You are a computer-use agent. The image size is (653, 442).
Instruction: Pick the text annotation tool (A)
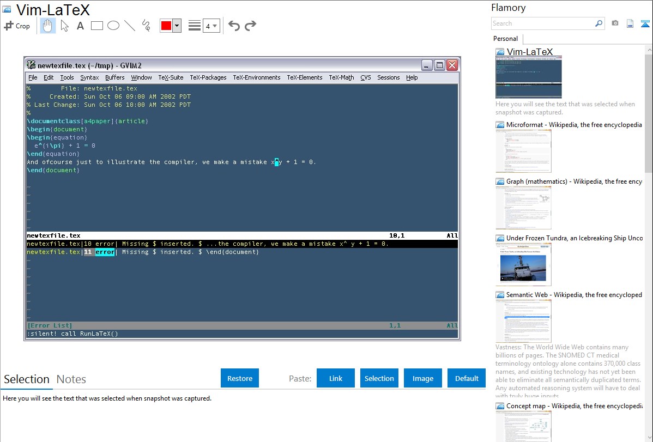80,26
